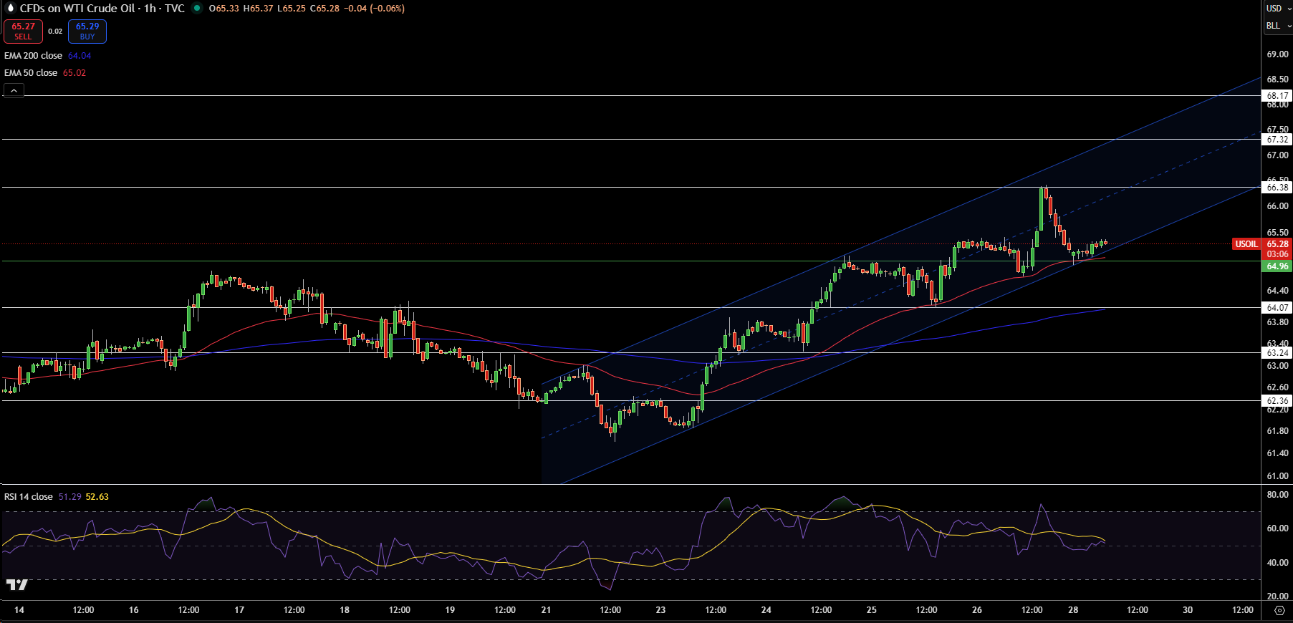Open the TradingView logo link

pos(16,585)
